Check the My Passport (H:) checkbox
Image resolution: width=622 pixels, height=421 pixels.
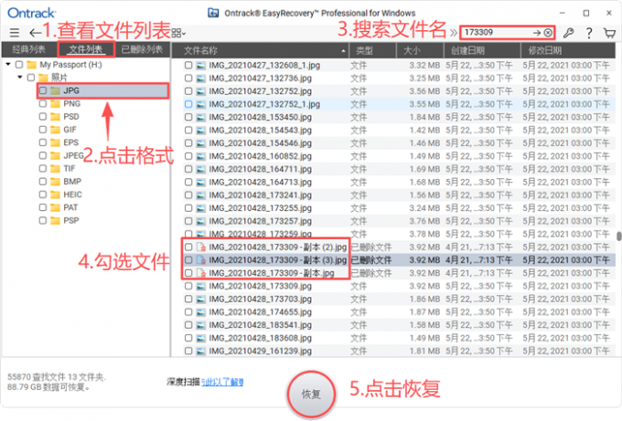pos(19,64)
